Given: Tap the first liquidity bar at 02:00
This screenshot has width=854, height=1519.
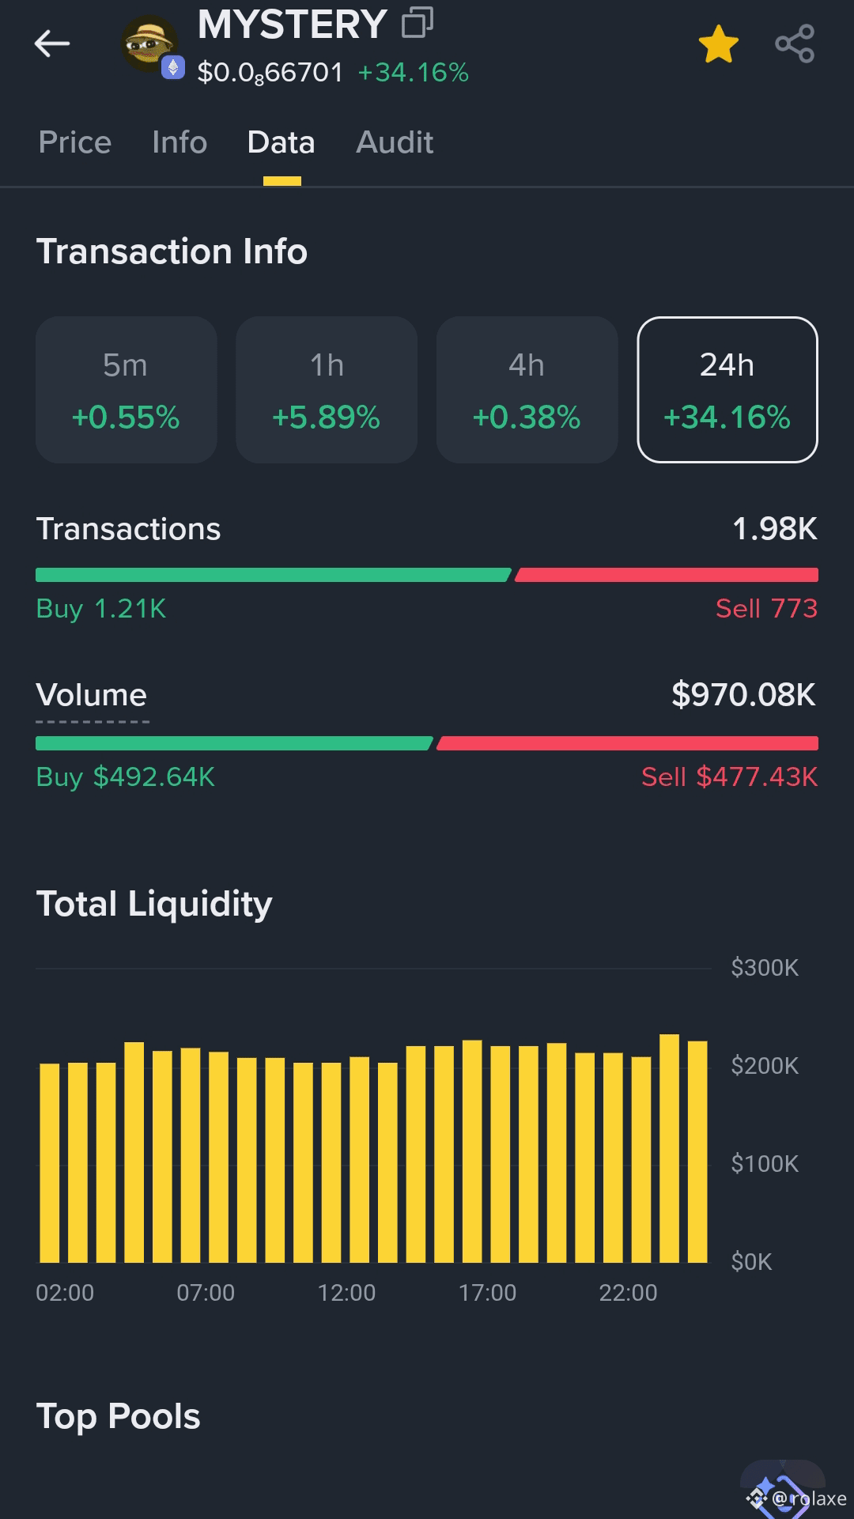Looking at the screenshot, I should tap(49, 1162).
